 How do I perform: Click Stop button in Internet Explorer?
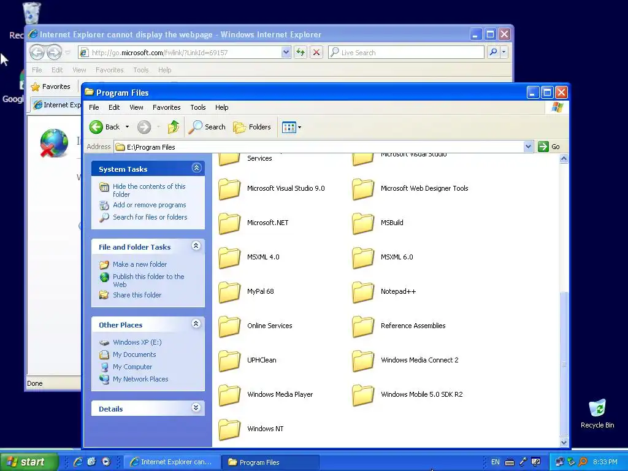(x=316, y=52)
